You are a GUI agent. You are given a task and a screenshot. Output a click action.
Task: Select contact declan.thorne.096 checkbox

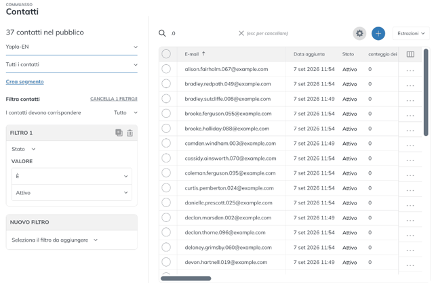pyautogui.click(x=166, y=232)
